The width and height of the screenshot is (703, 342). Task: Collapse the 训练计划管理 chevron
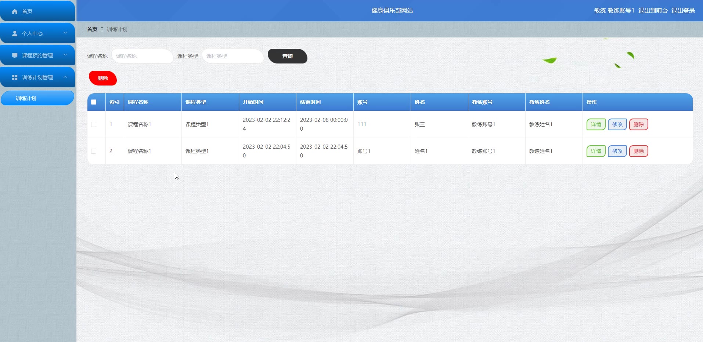(x=65, y=77)
